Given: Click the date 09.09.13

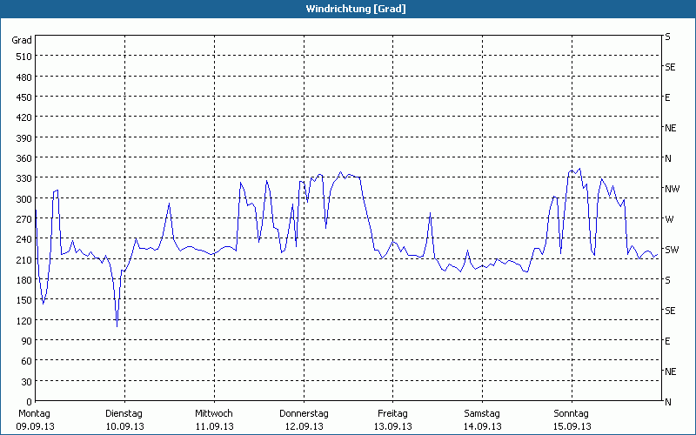Looking at the screenshot, I should [35, 426].
